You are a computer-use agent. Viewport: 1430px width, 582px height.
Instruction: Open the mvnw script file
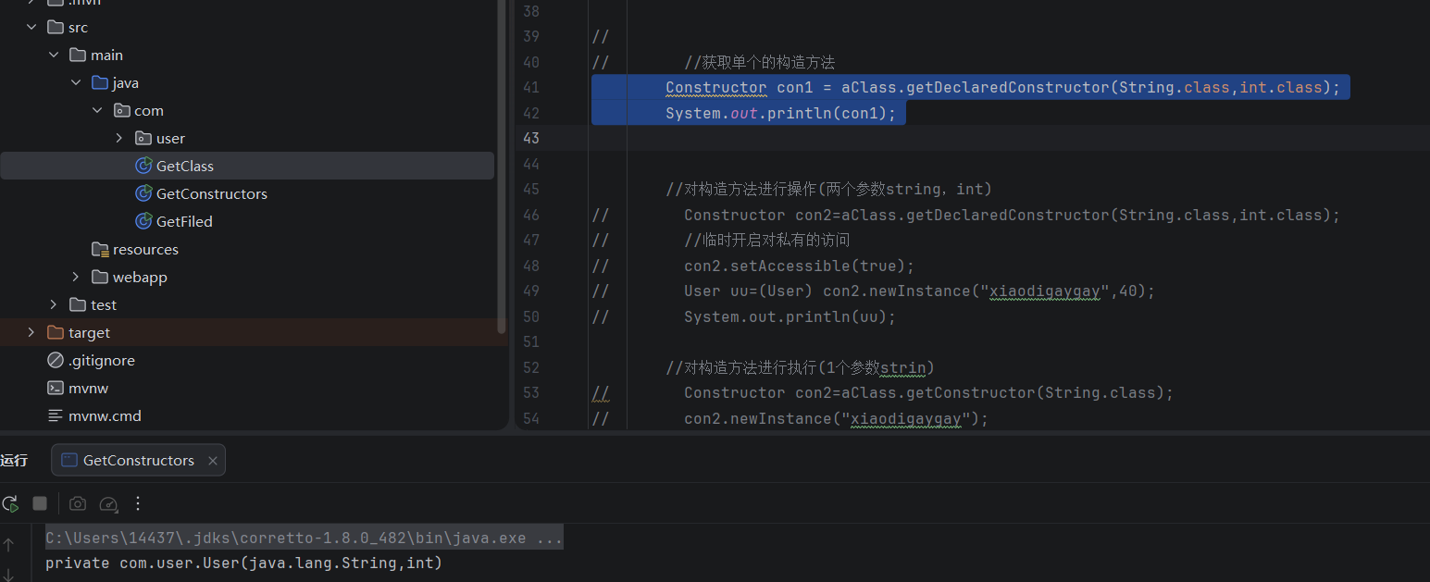(x=89, y=389)
